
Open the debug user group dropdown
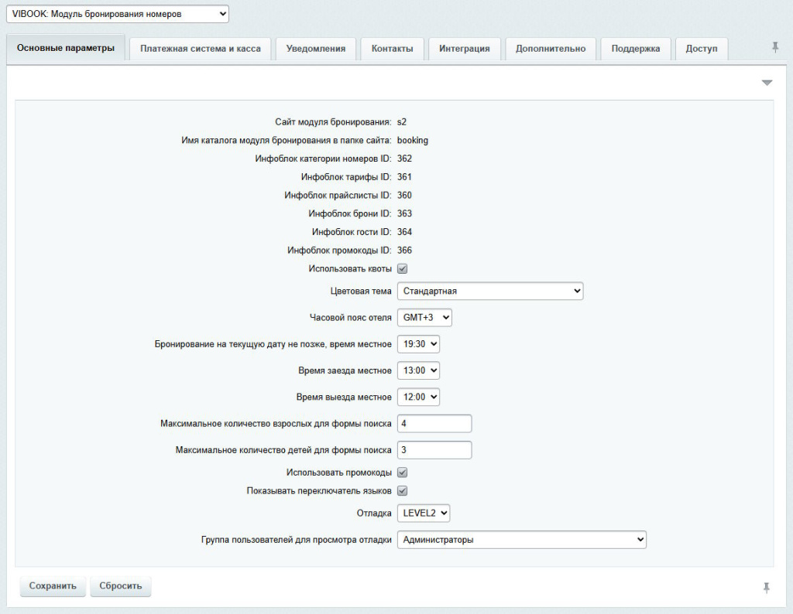coord(521,540)
